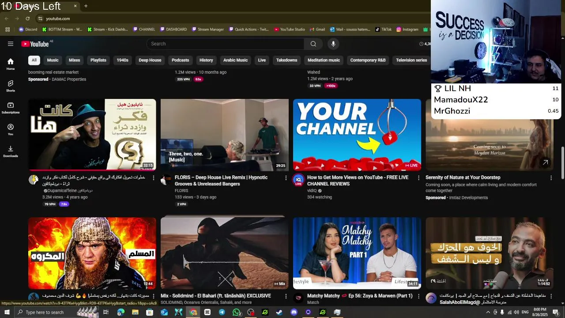Image resolution: width=565 pixels, height=318 pixels.
Task: Open options menu for vidIQ live video
Action: pos(418,178)
